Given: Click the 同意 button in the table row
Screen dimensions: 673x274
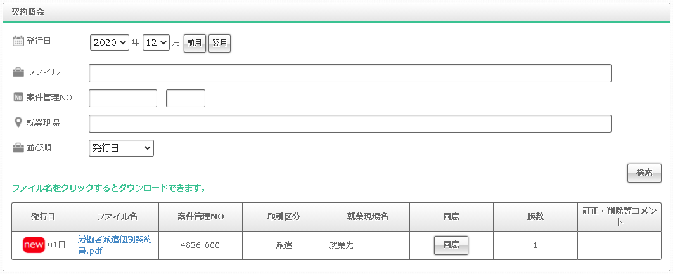Looking at the screenshot, I should pyautogui.click(x=451, y=245).
